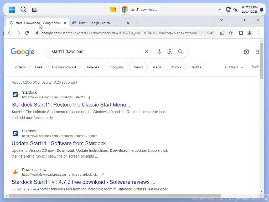269x202 pixels.
Task: Clear the search query
Action: 147,52
